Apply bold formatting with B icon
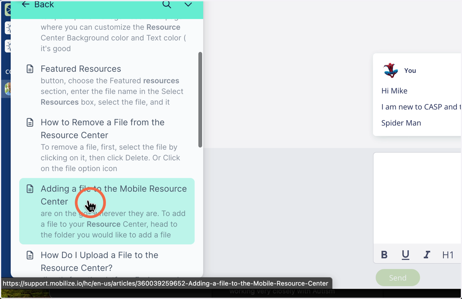The image size is (462, 299). coord(384,255)
